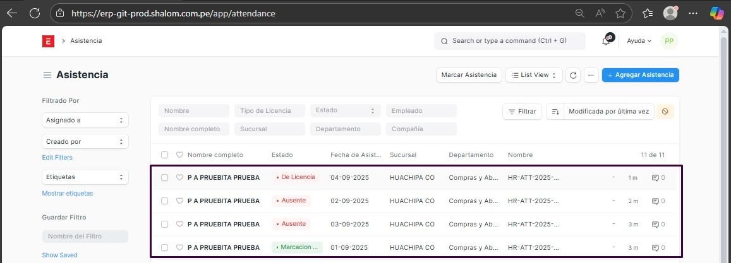The width and height of the screenshot is (731, 263).
Task: Click the red ERP home logo icon
Action: pyautogui.click(x=48, y=41)
